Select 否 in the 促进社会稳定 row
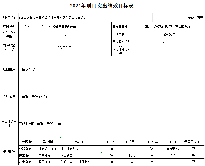The height and width of the screenshot is (166, 205). [x=193, y=149]
